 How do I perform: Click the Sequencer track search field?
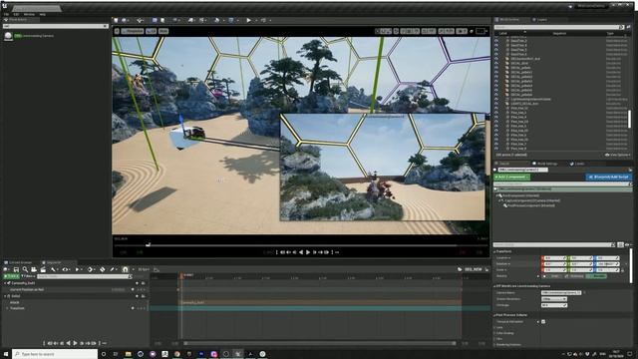click(x=84, y=276)
